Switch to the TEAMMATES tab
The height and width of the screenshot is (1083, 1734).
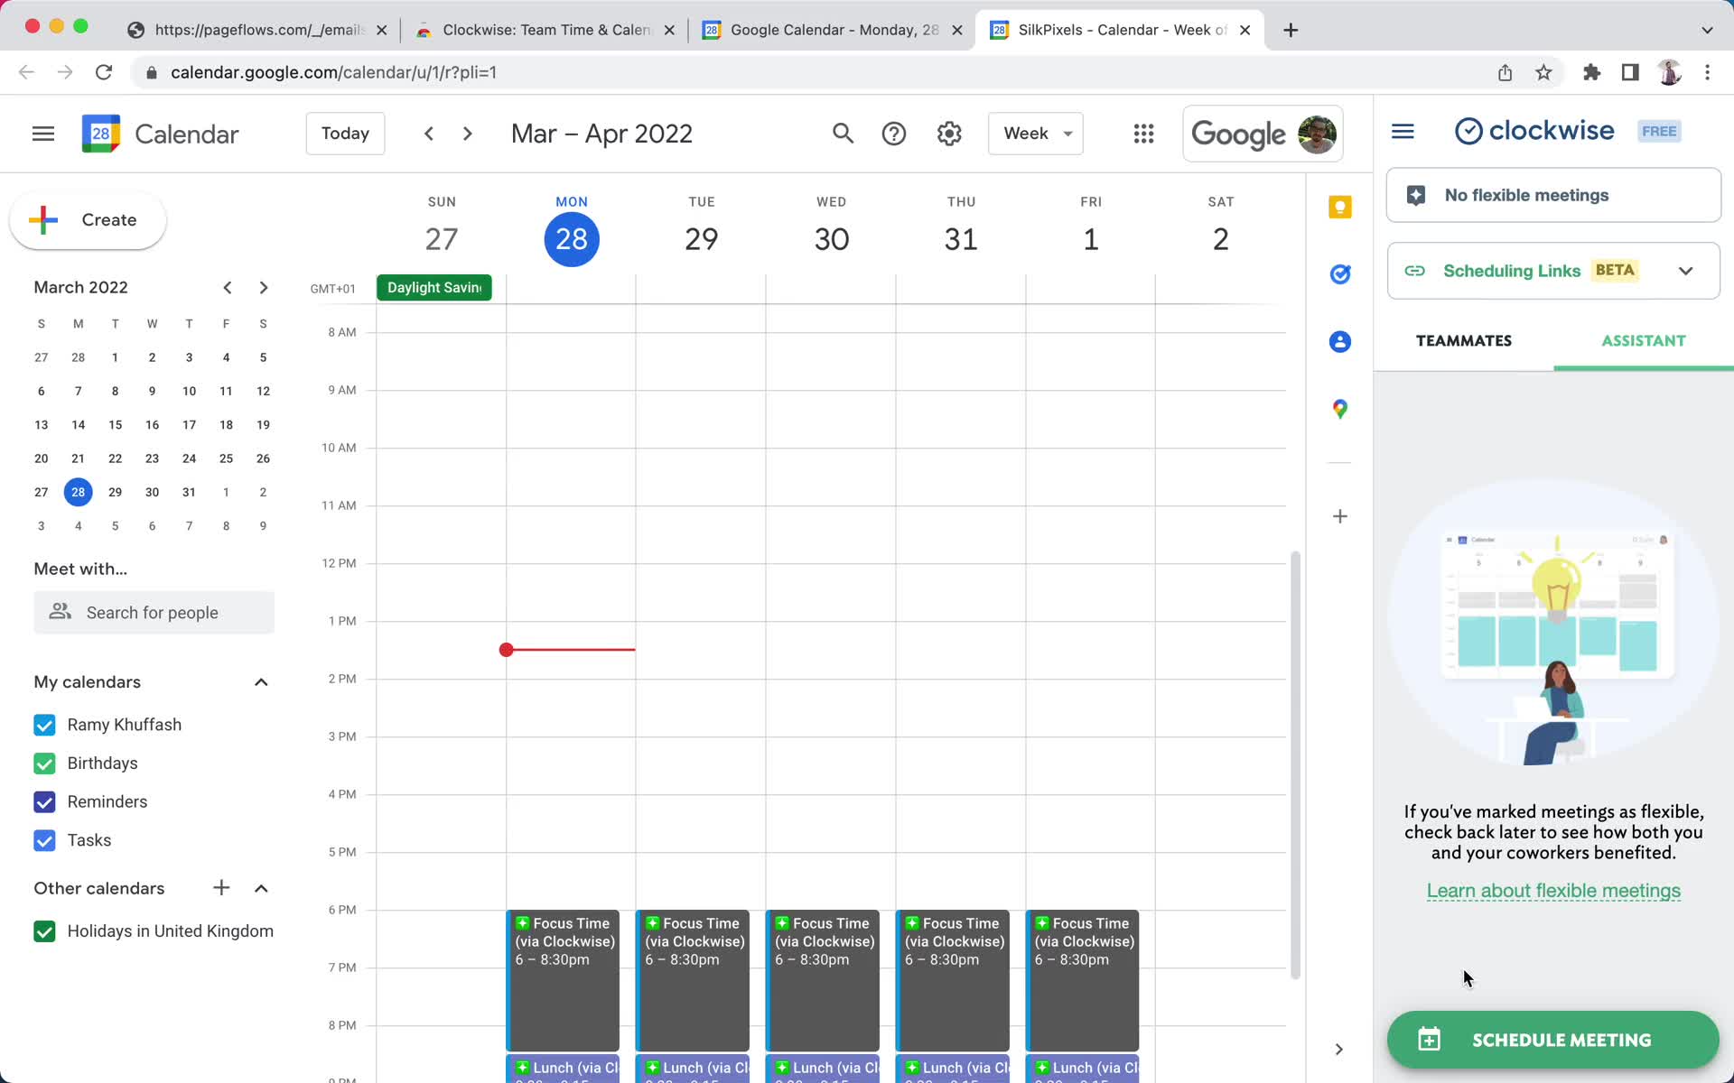coord(1463,339)
